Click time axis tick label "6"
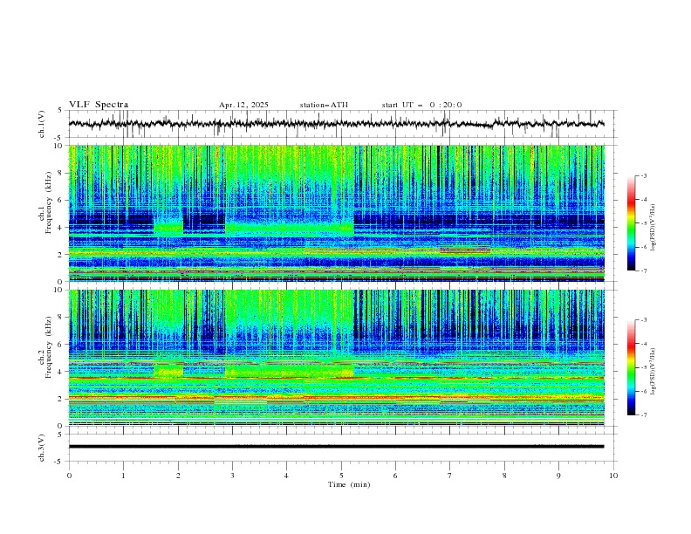Screen dimensions: 691x534 (x=395, y=476)
